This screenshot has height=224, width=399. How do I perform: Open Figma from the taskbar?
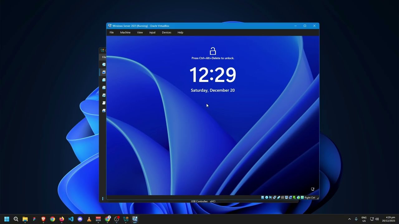click(x=34, y=219)
